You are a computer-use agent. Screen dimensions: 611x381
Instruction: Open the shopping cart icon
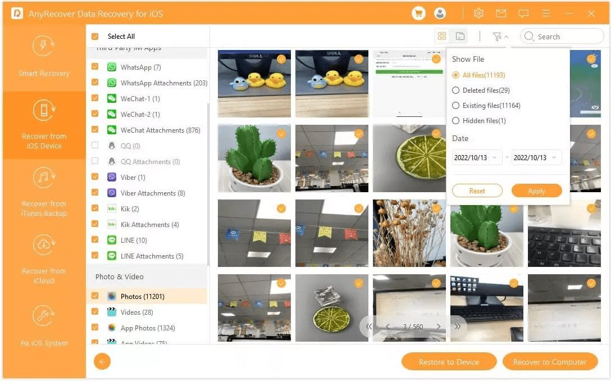tap(418, 13)
